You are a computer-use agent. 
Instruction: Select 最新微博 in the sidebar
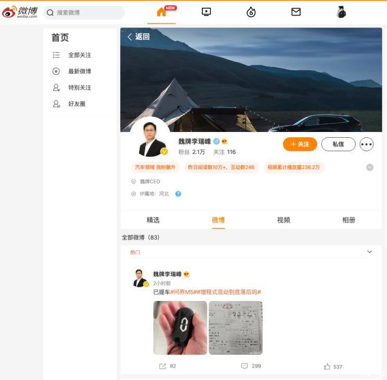coord(80,71)
